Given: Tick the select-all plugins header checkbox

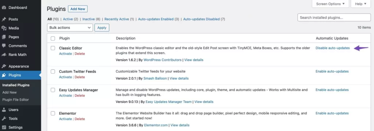Looking at the screenshot, I should click(x=53, y=38).
